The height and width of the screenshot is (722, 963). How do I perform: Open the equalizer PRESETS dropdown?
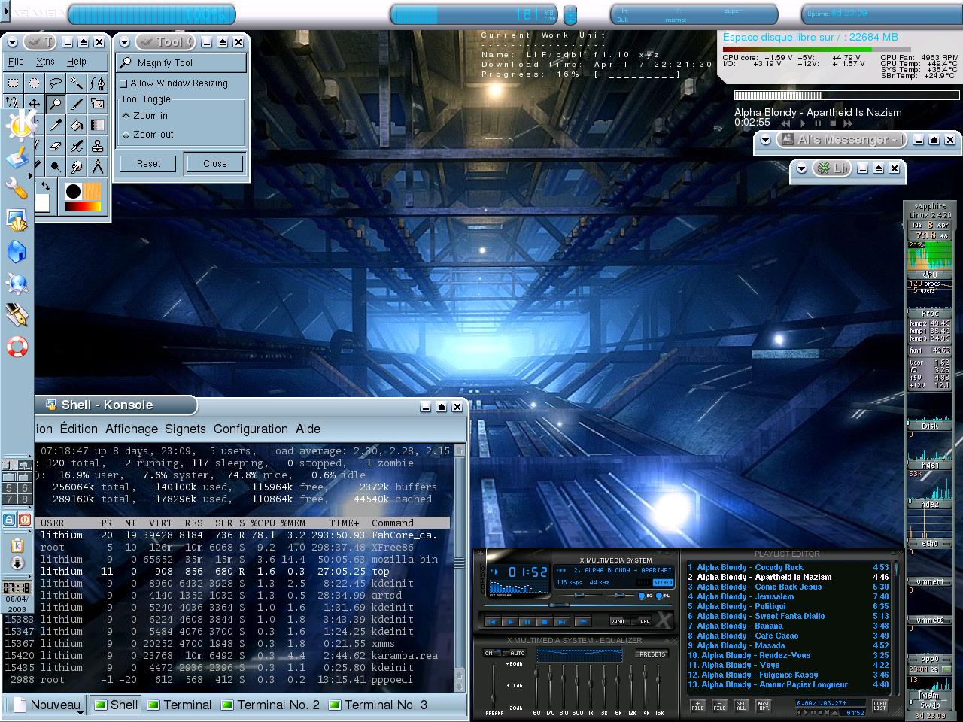(x=652, y=654)
